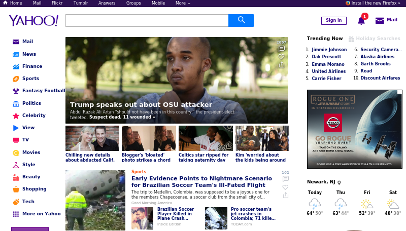
Task: Open Jimmie Johnson trending link
Action: 329,50
